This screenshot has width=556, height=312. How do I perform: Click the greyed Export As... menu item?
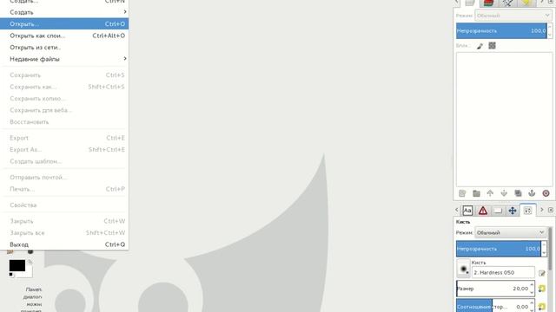[64, 150]
